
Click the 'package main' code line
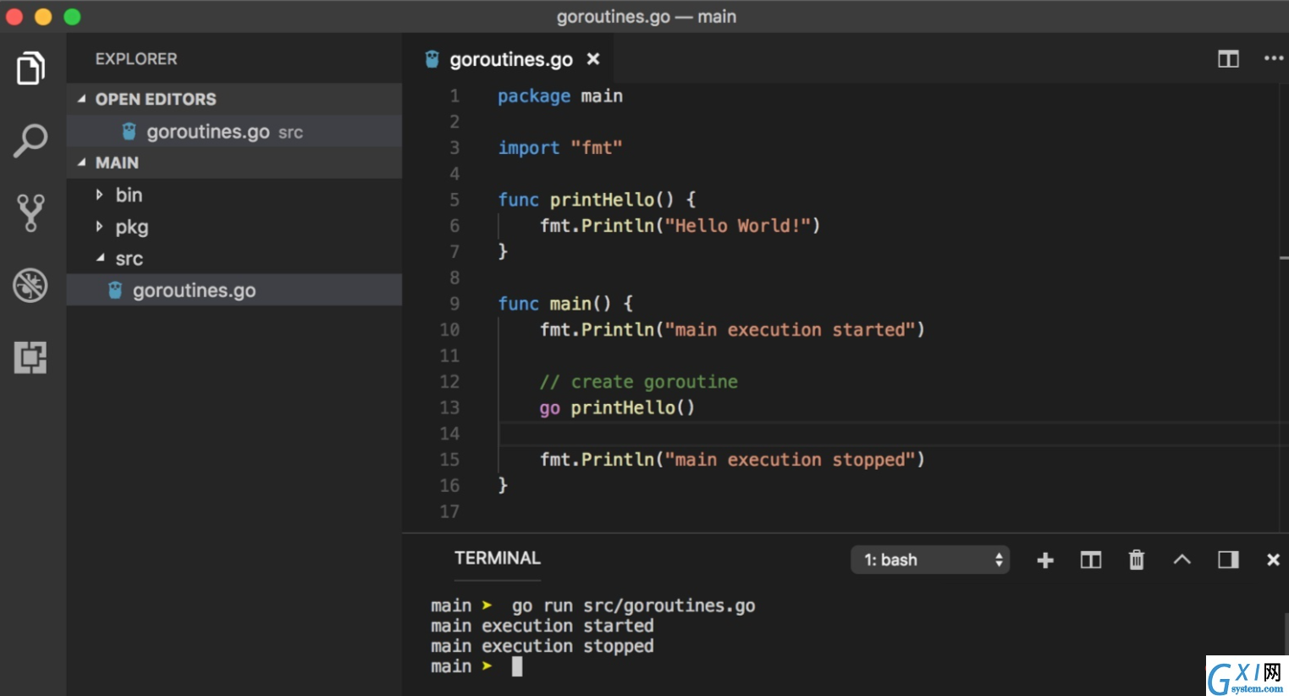(x=560, y=97)
